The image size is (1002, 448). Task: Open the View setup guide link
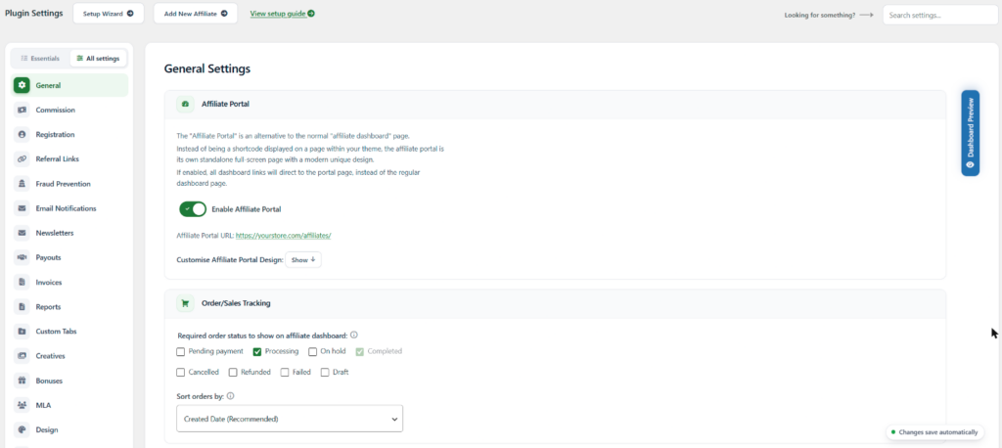click(x=282, y=14)
